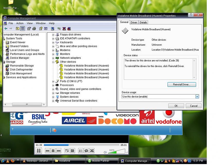This screenshot has height=166, width=221.
Task: Skip to next track in player
Action: click(59, 151)
